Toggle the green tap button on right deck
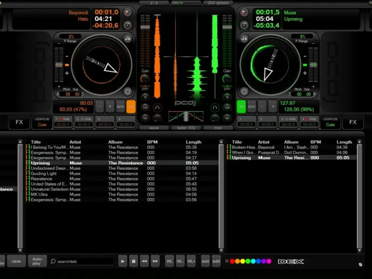372x279 pixels. pyautogui.click(x=241, y=106)
